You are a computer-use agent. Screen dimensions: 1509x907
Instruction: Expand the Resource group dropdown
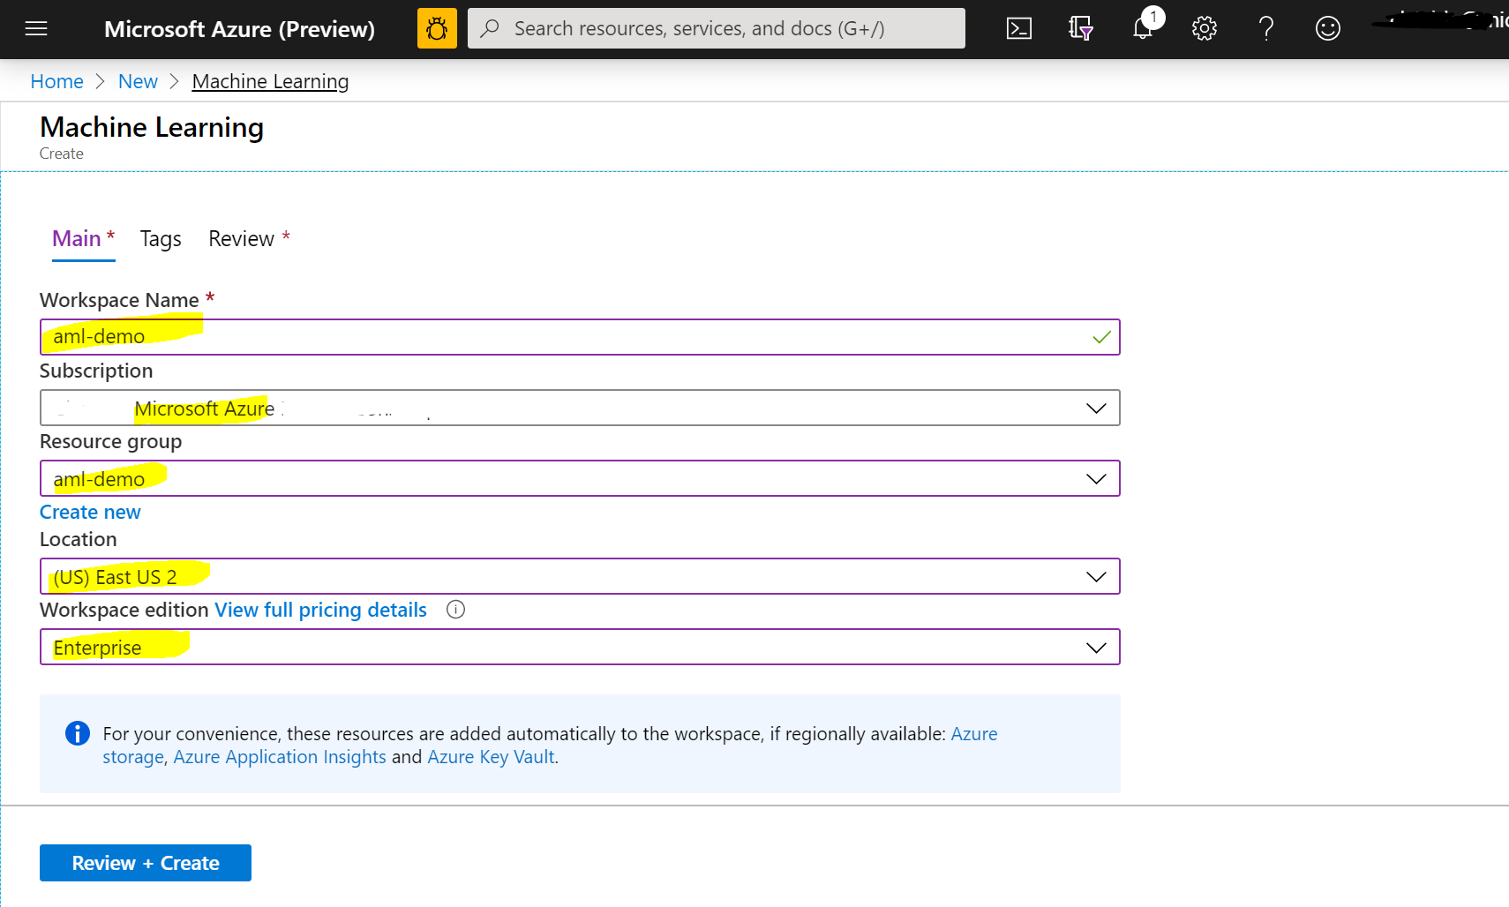pos(580,478)
